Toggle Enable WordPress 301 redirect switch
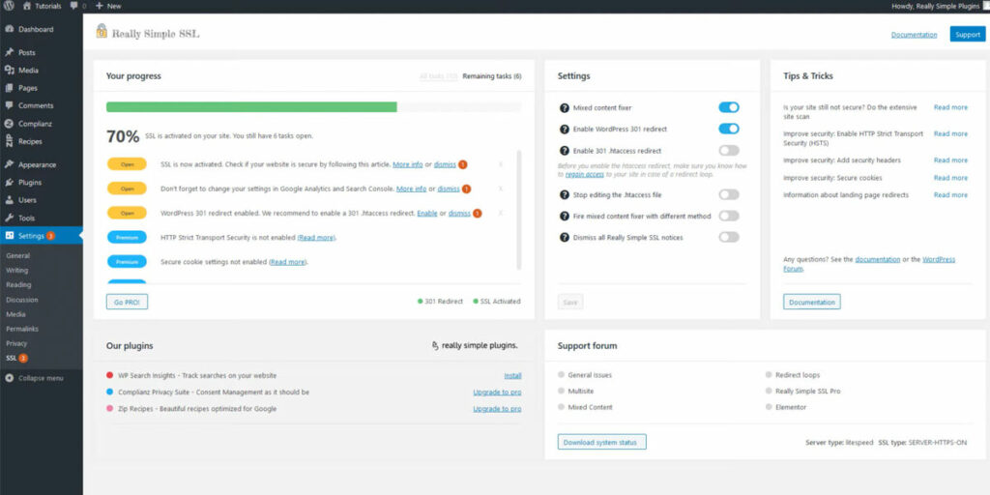Image resolution: width=990 pixels, height=495 pixels. 729,129
